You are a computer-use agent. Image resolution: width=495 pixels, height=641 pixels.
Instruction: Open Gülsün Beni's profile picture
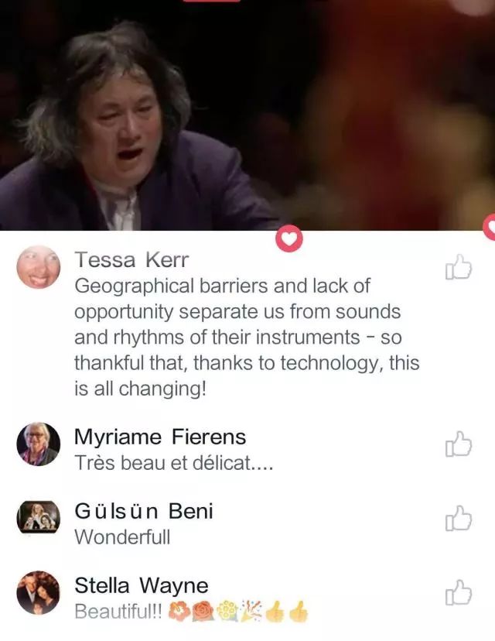coord(39,517)
